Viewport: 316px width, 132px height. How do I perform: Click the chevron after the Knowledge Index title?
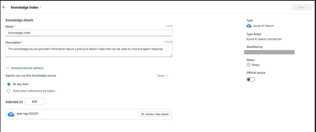tap(40, 7)
